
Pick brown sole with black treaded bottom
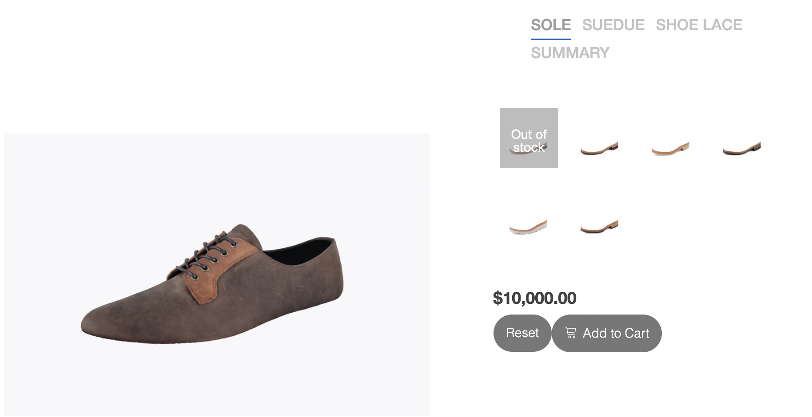point(600,227)
